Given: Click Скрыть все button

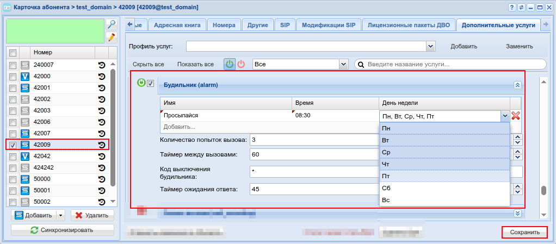Looking at the screenshot, I should click(x=148, y=65).
